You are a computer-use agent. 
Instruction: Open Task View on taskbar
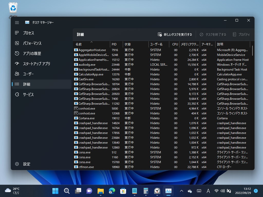tap(78, 191)
